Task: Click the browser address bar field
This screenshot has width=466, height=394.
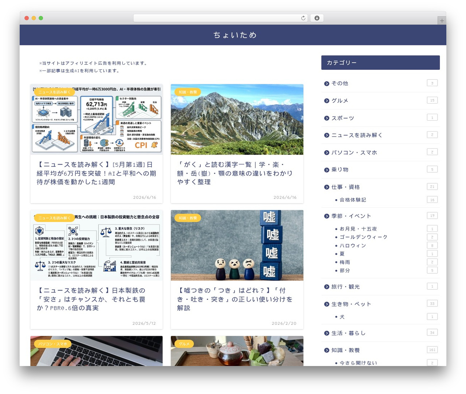Action: pos(220,18)
